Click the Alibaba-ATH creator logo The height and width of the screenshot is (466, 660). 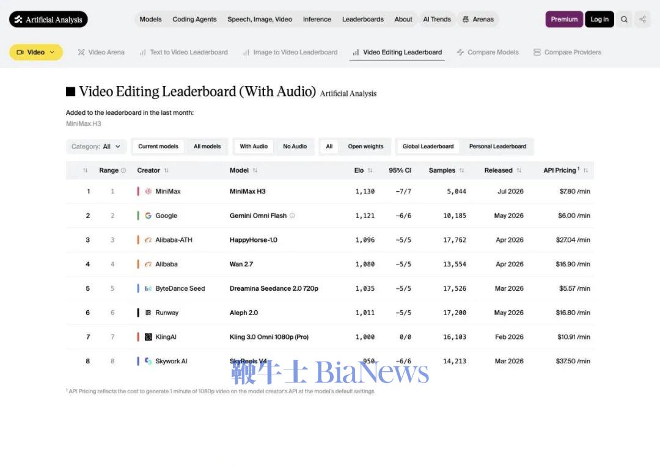[148, 240]
